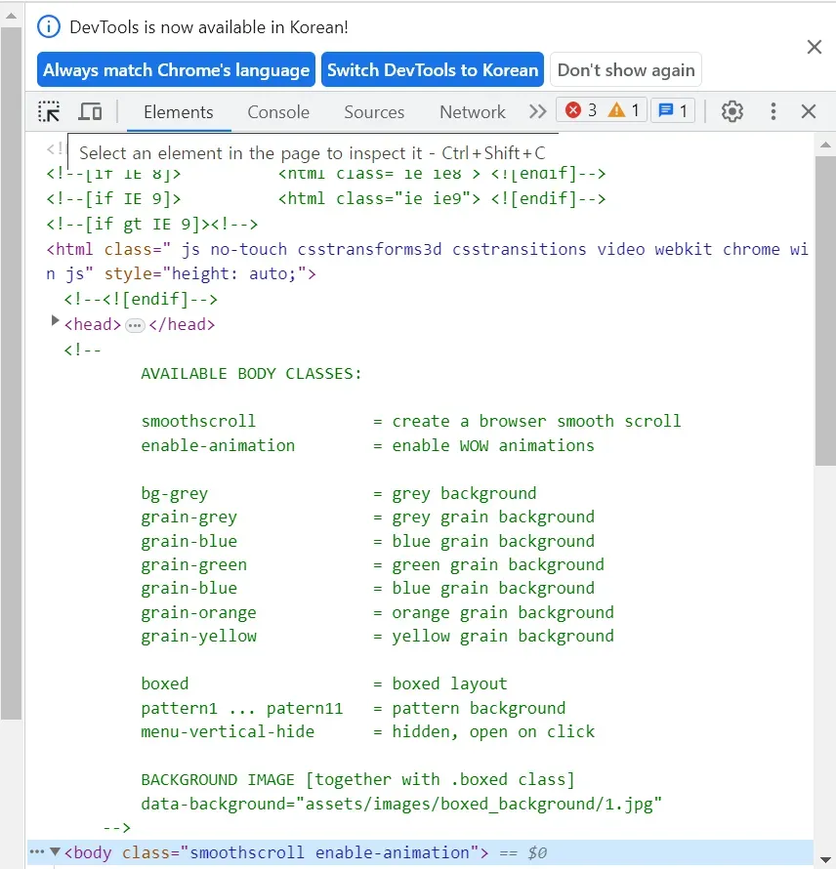Click the red error count badge

point(581,110)
